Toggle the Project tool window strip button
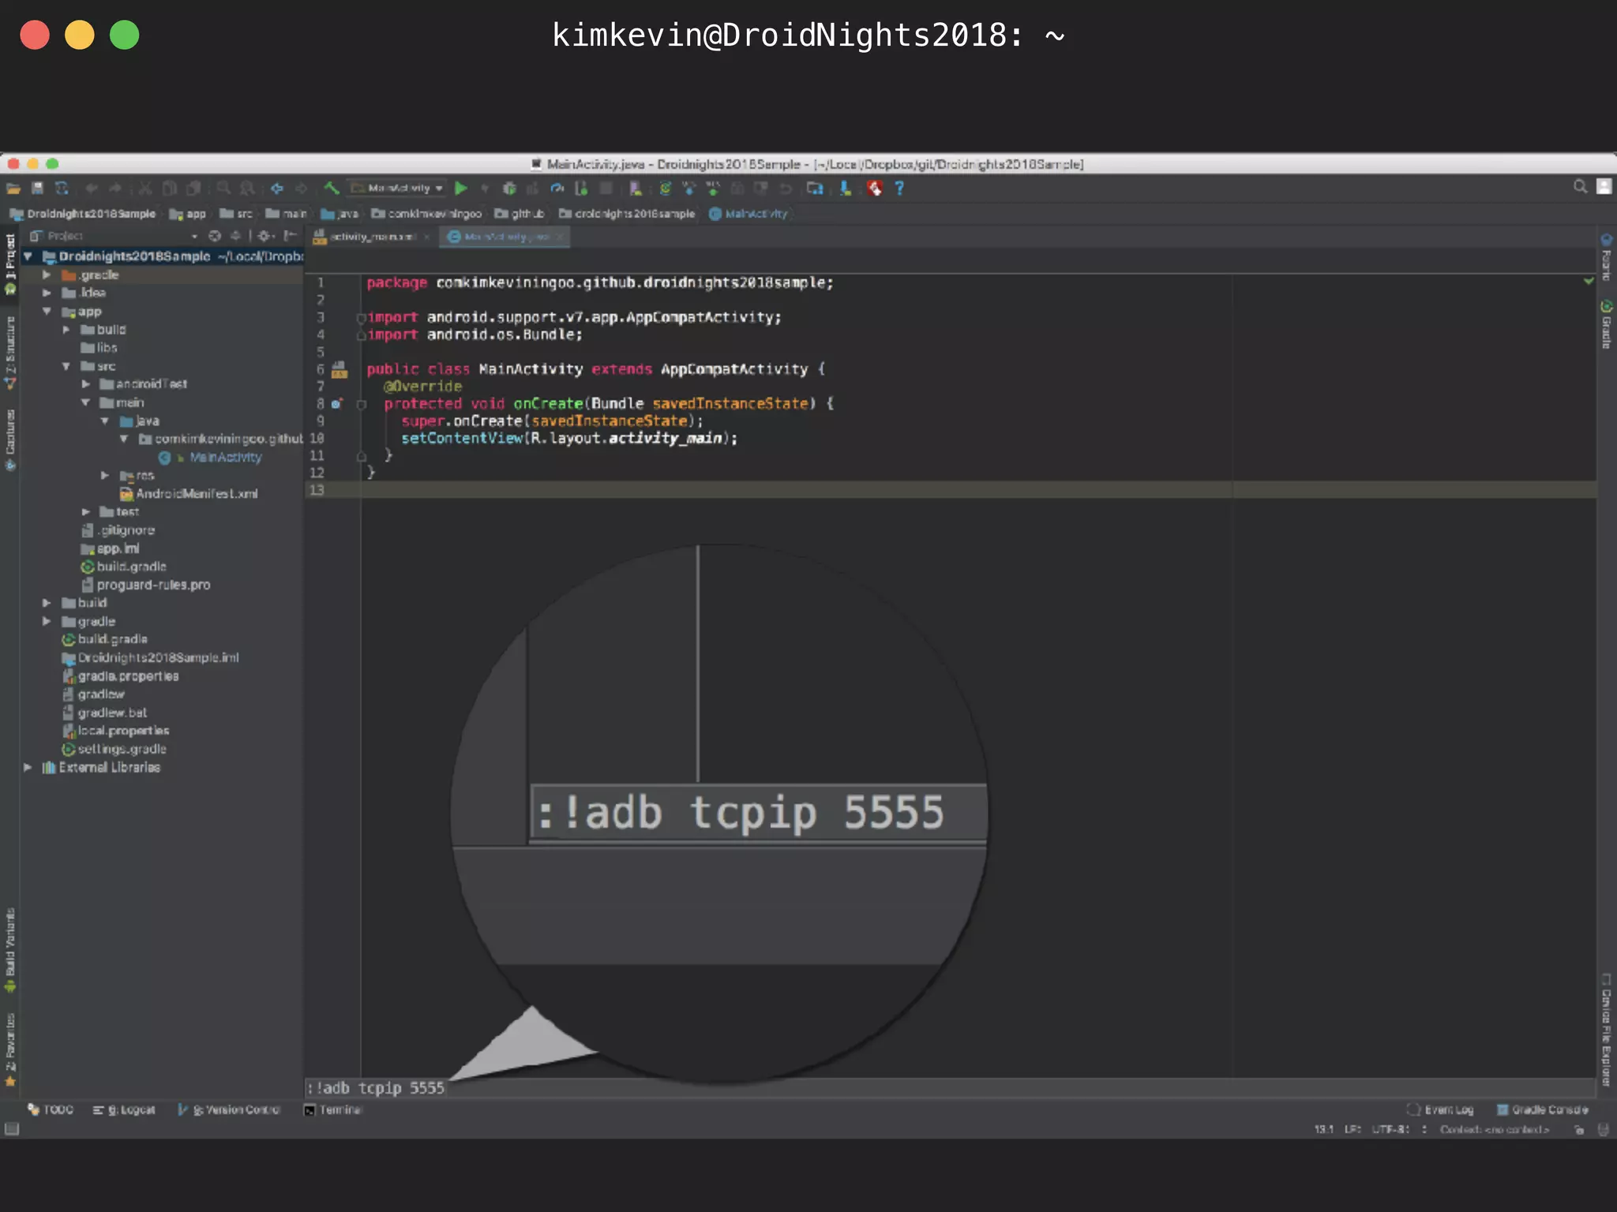The width and height of the screenshot is (1617, 1212). tap(10, 262)
